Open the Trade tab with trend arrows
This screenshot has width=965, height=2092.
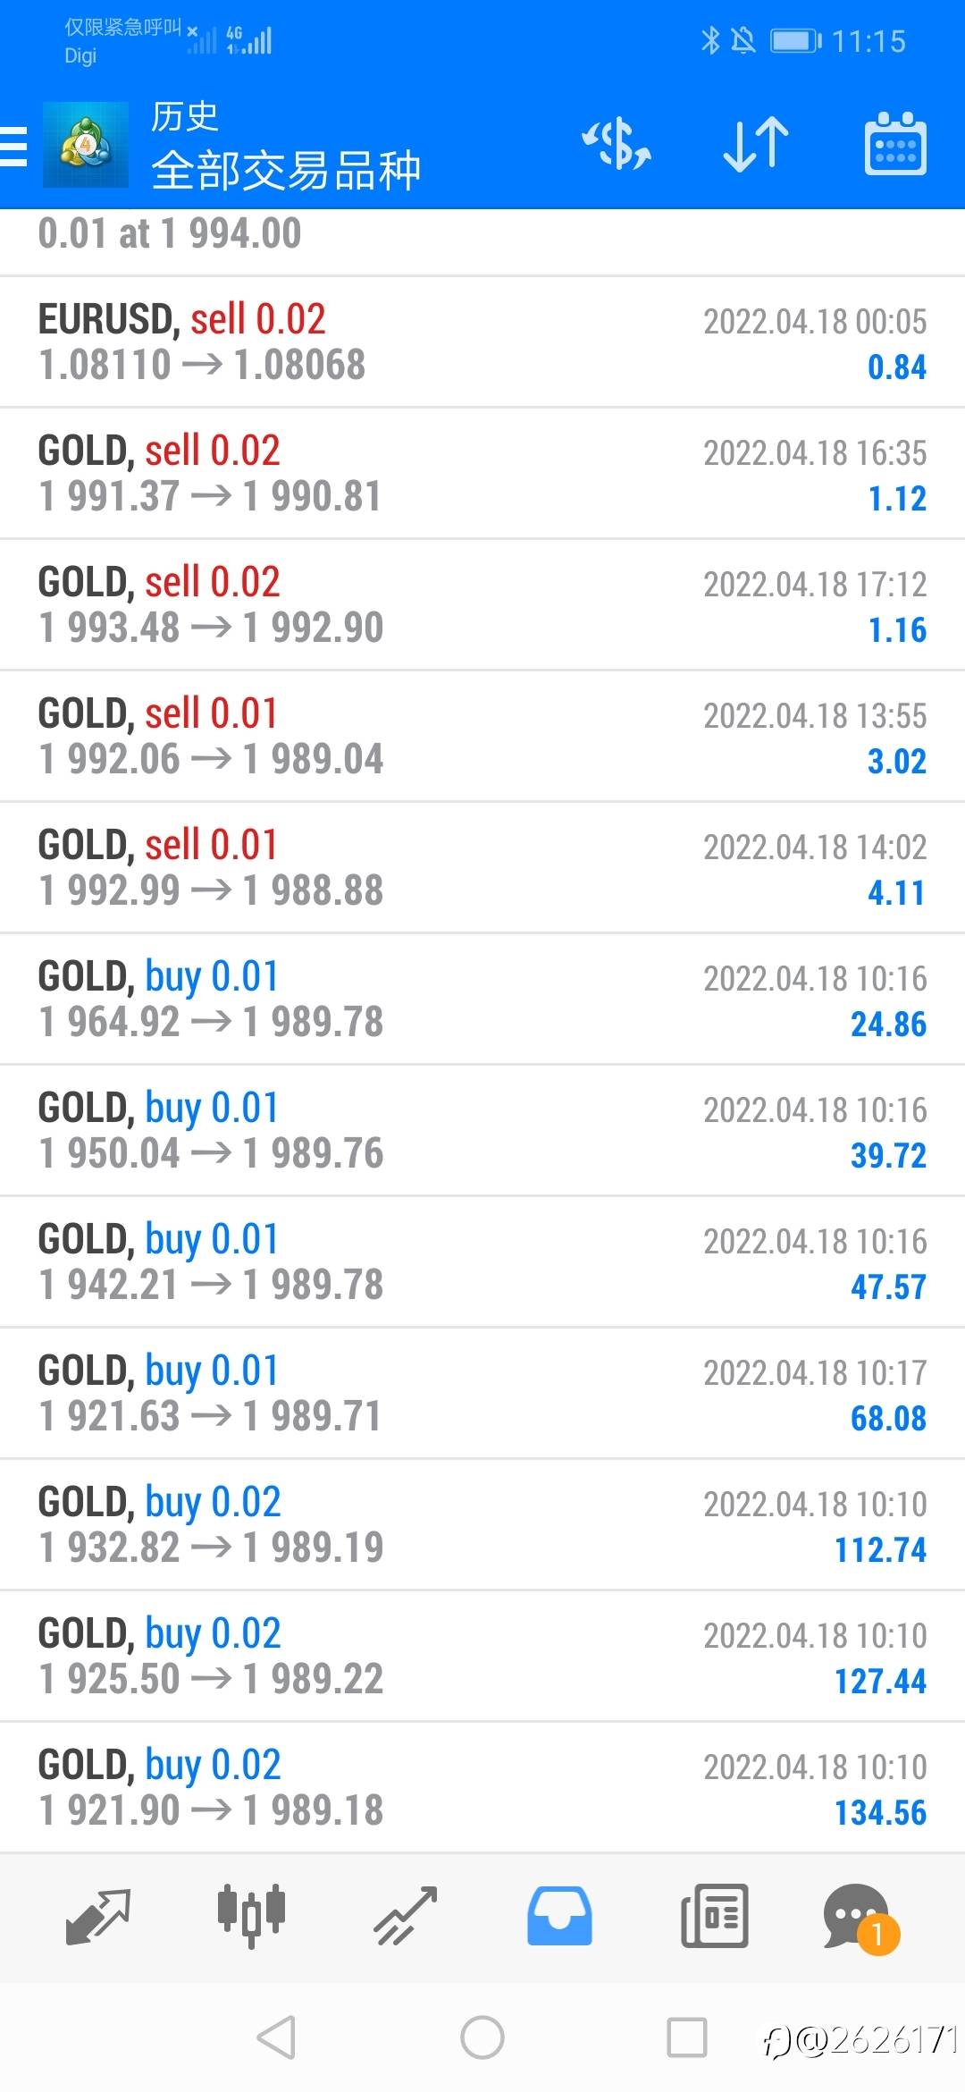click(406, 1916)
